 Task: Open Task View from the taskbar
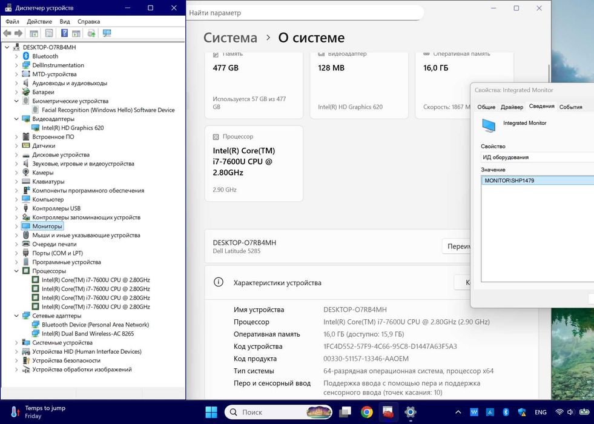(345, 412)
